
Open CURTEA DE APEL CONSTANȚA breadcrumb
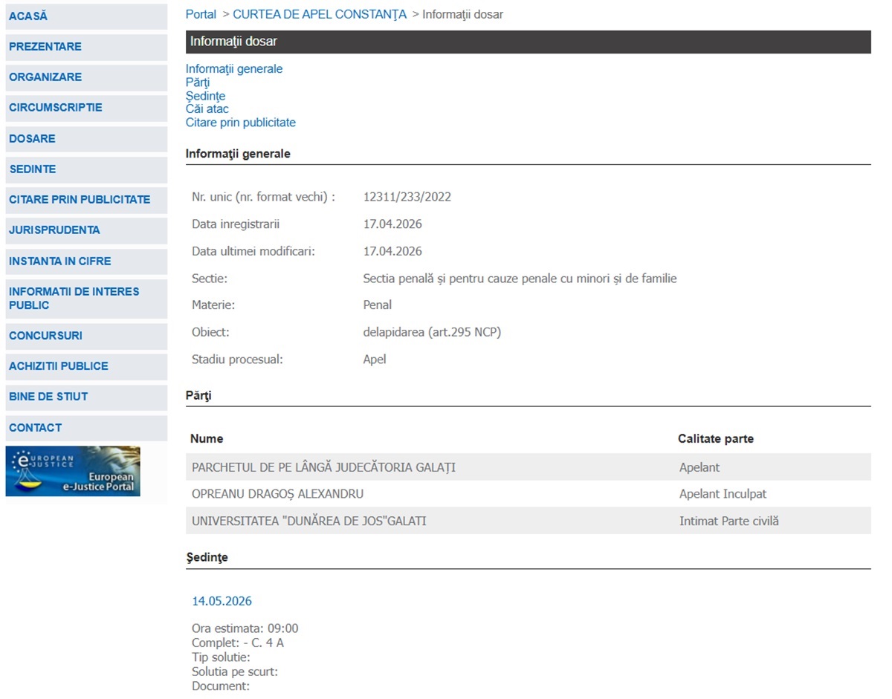[320, 14]
